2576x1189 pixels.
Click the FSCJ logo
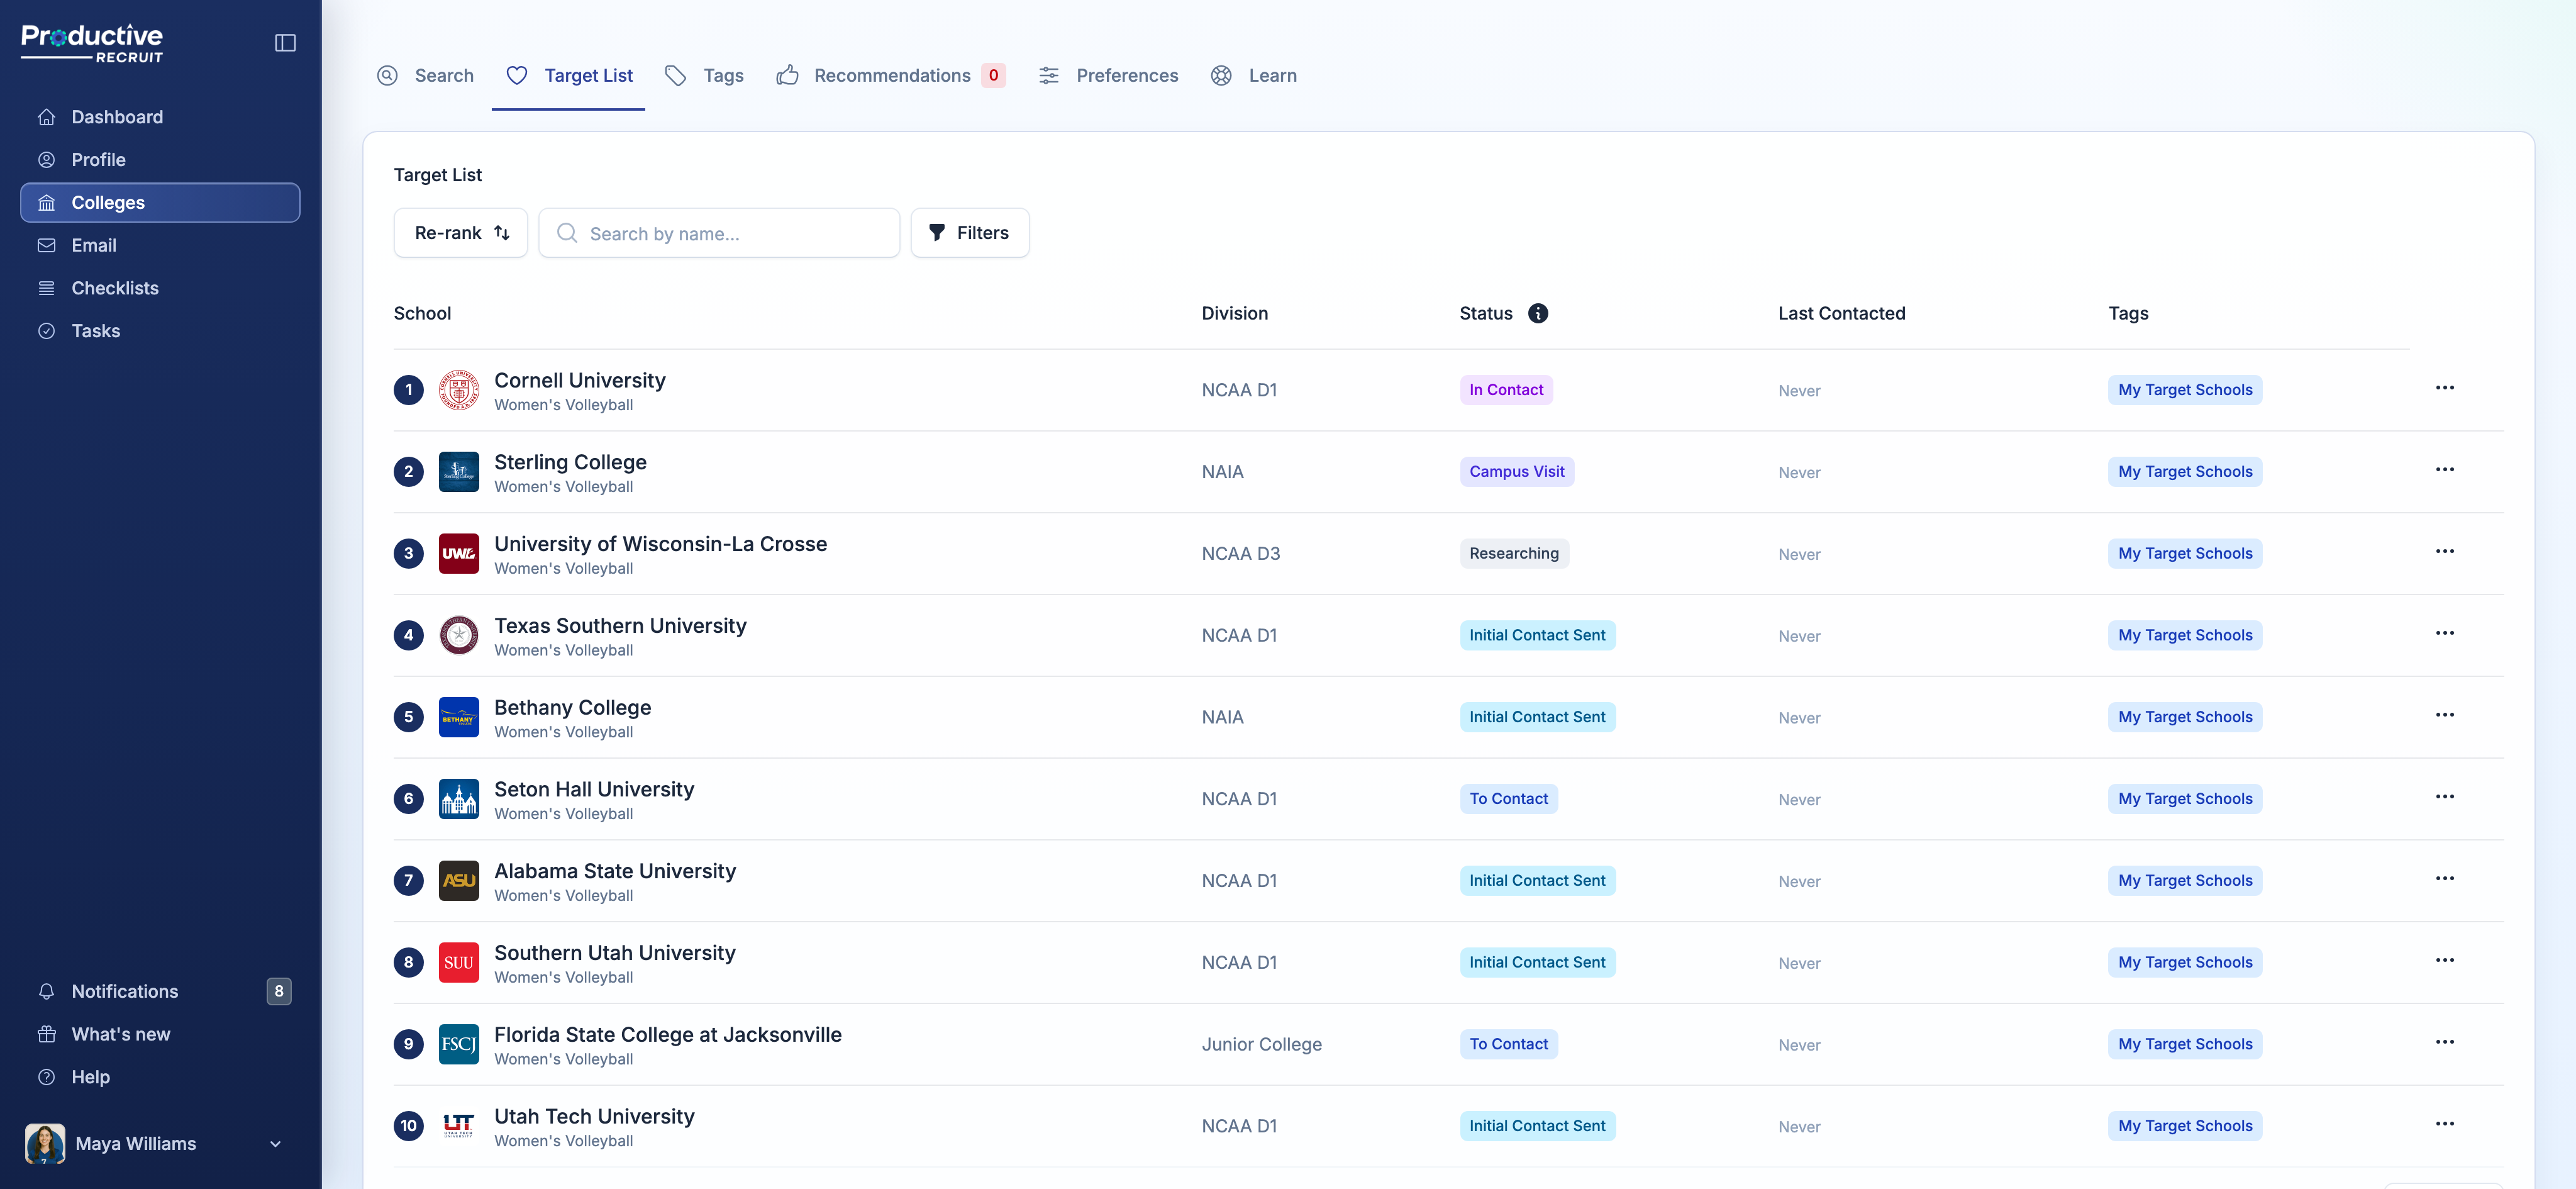click(459, 1044)
